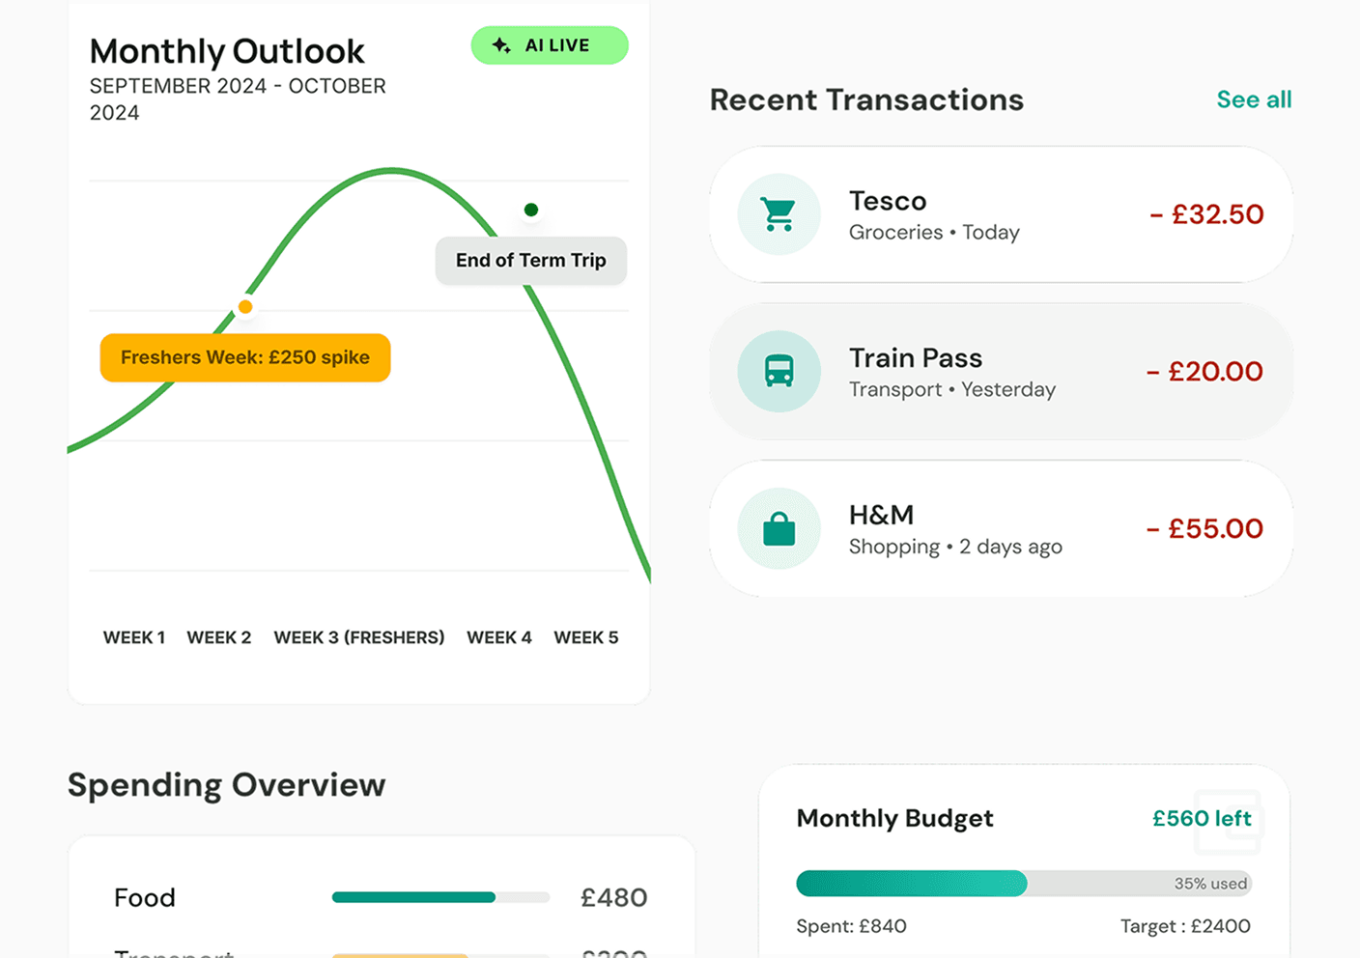Click the Monthly Budget progress bar
Image resolution: width=1360 pixels, height=958 pixels.
tap(1023, 884)
